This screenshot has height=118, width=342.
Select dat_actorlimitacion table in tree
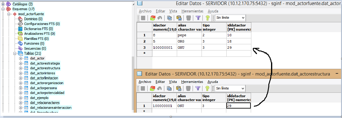tap(44, 78)
